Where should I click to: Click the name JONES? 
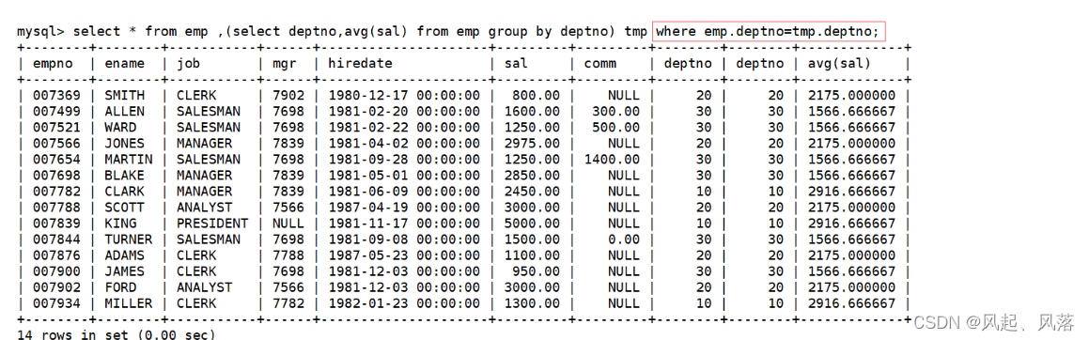[124, 144]
